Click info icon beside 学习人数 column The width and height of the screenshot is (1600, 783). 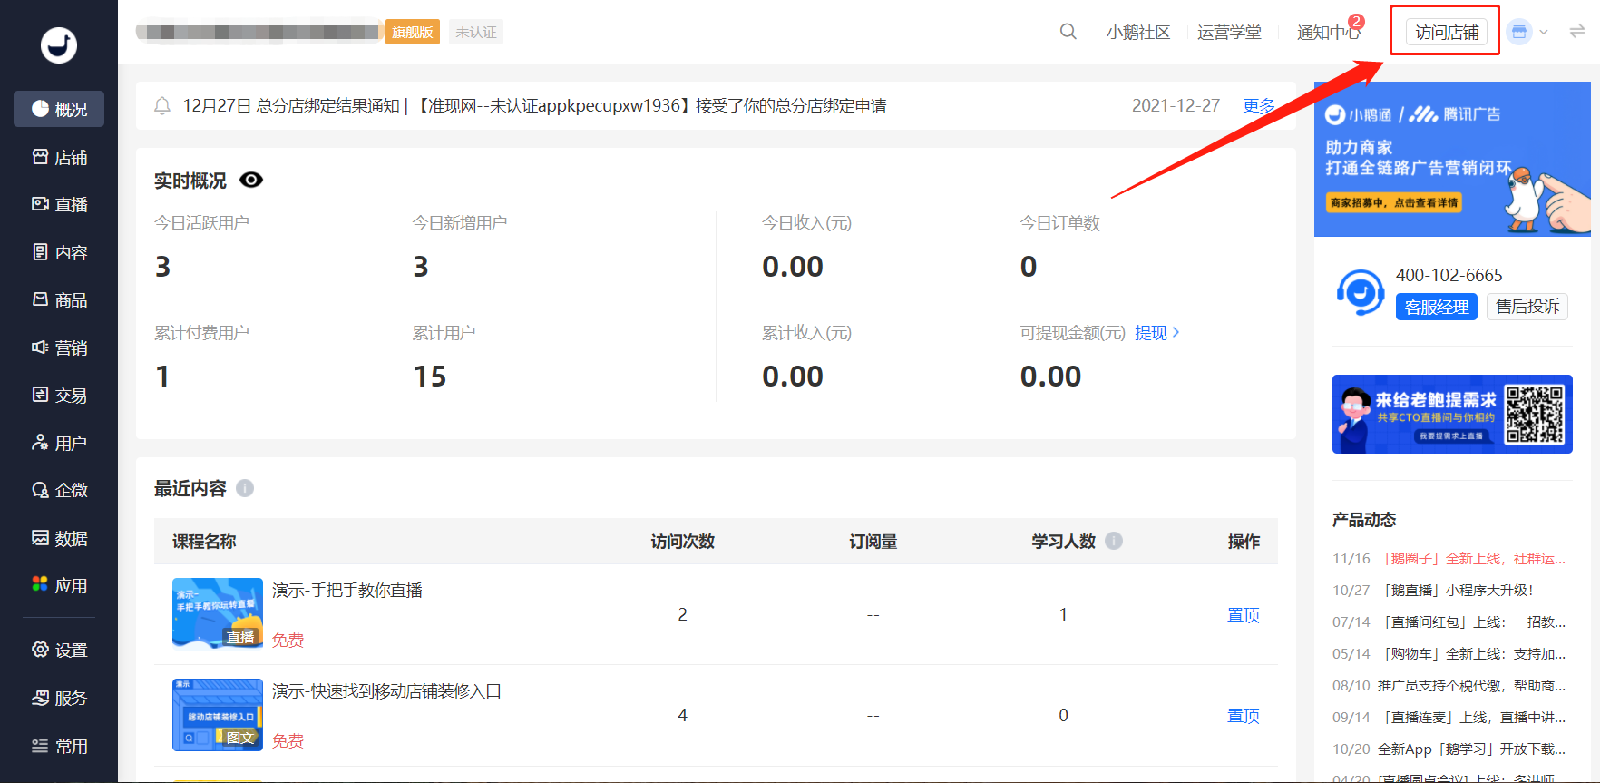[x=1114, y=541]
